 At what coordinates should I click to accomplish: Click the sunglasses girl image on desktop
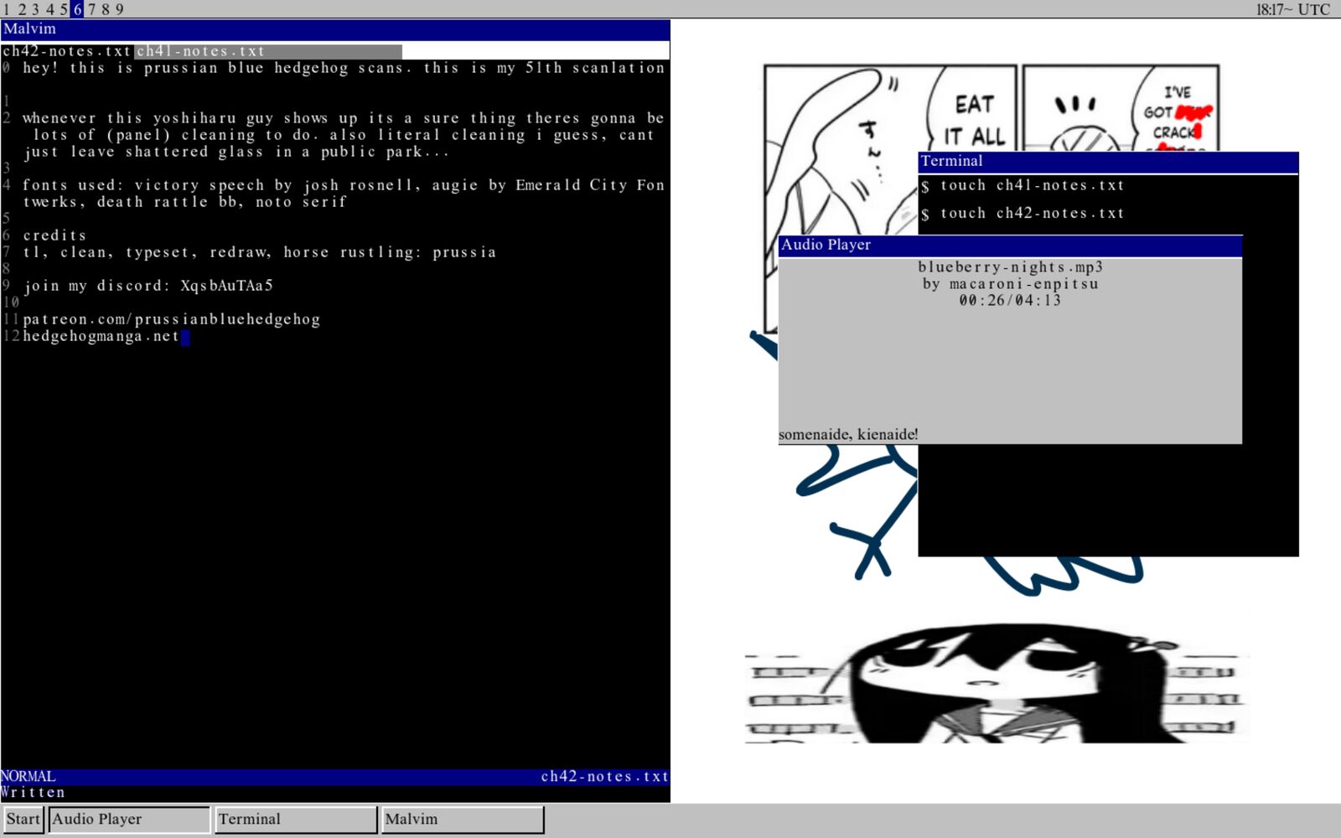pos(996,683)
